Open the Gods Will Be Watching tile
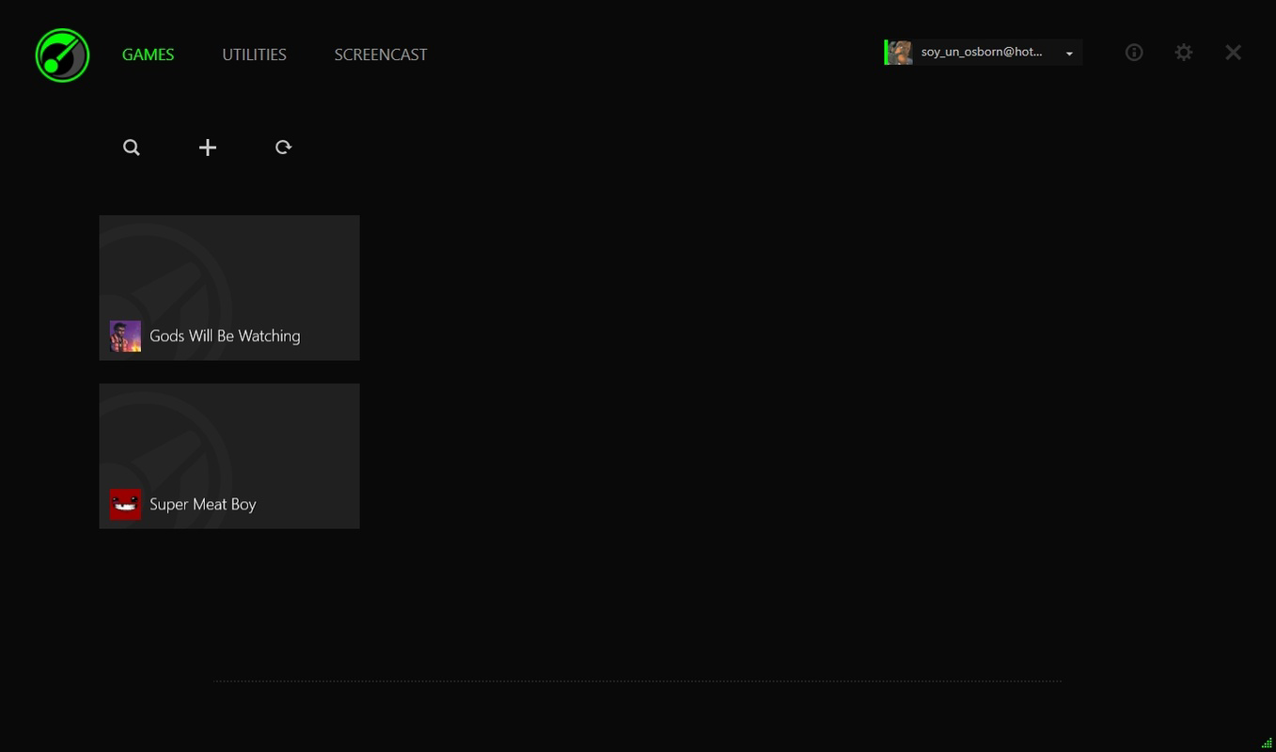The width and height of the screenshot is (1276, 752). pos(229,288)
